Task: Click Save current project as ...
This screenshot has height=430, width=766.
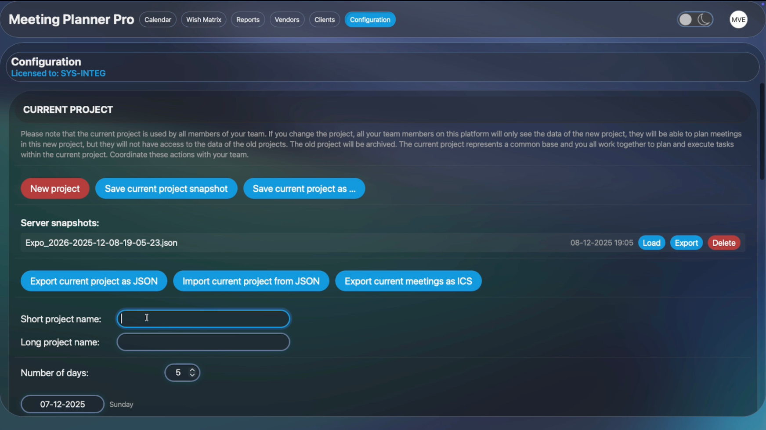Action: tap(304, 189)
